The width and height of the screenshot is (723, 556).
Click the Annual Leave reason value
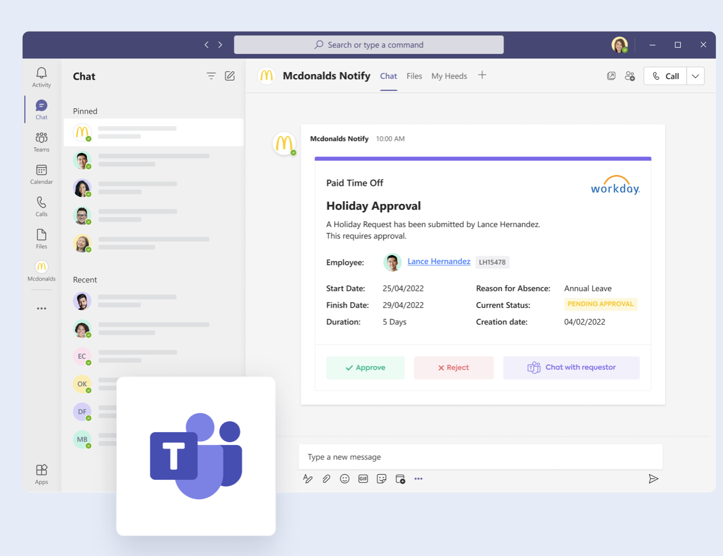tap(588, 288)
